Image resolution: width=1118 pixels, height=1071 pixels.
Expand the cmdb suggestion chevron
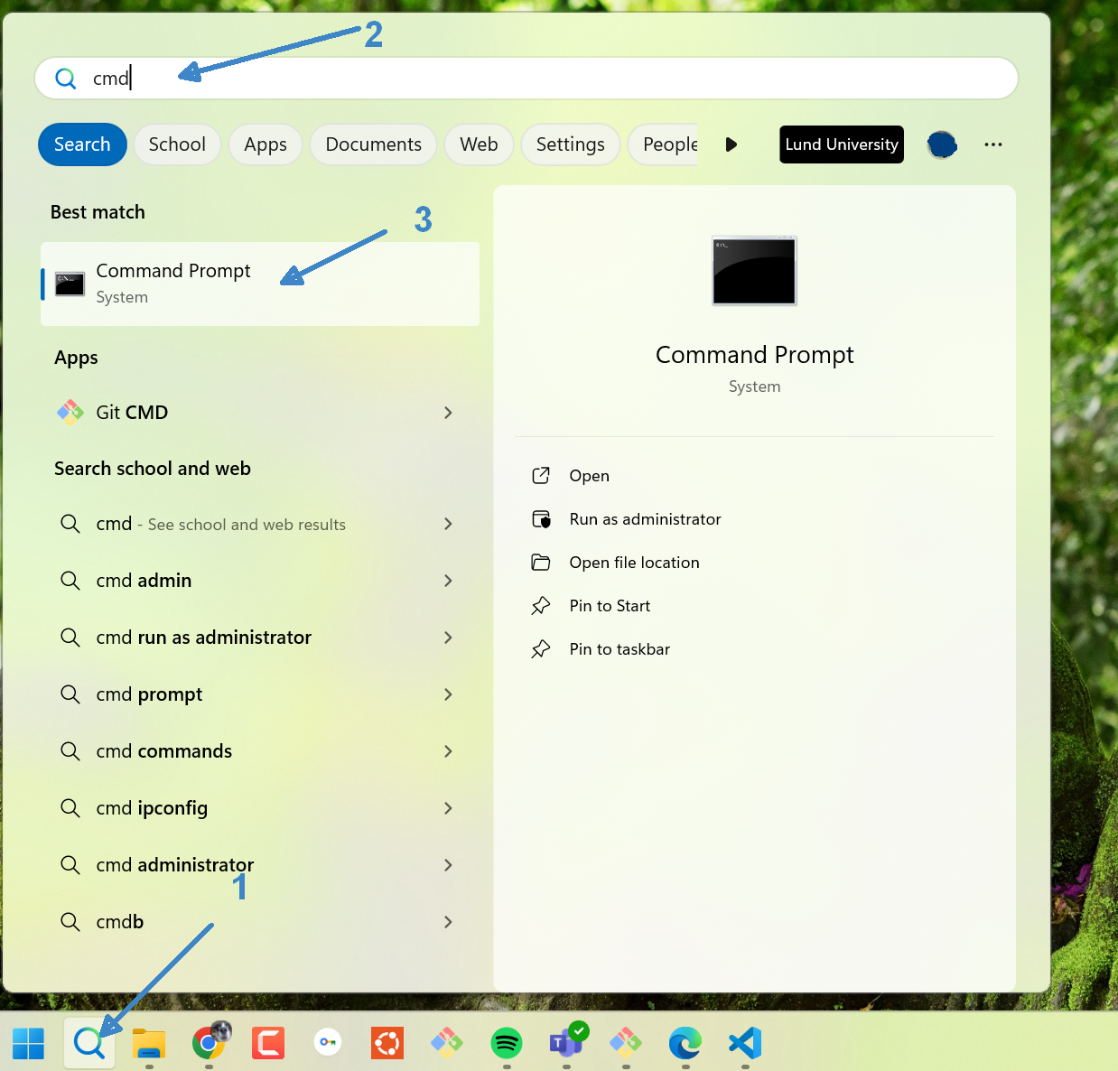(448, 922)
